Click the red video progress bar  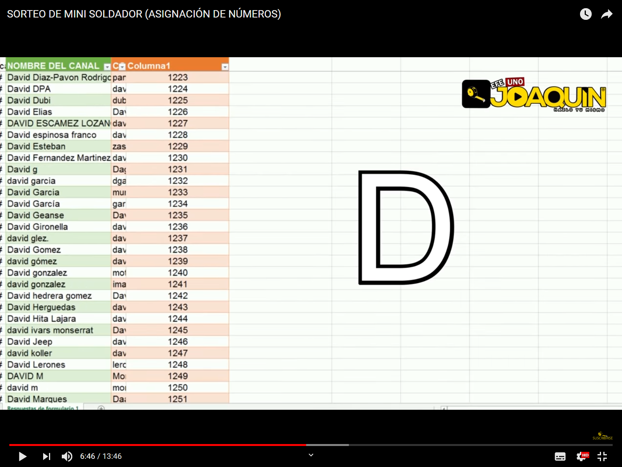[155, 445]
